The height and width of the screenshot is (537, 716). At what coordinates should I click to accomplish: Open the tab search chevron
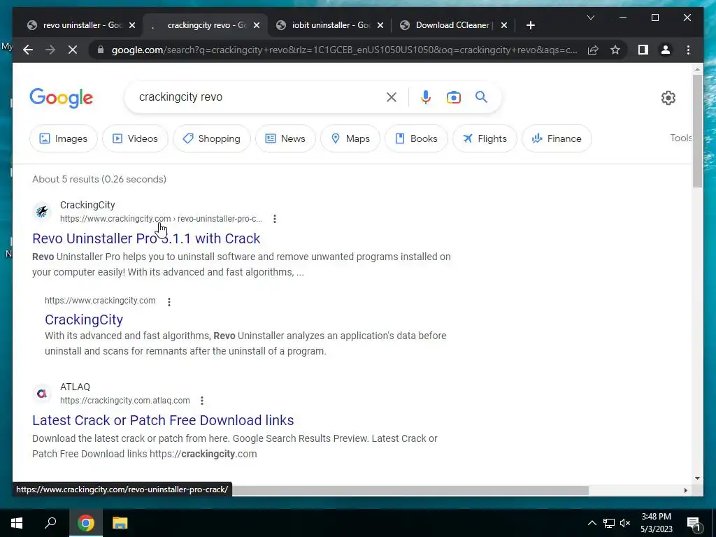590,17
